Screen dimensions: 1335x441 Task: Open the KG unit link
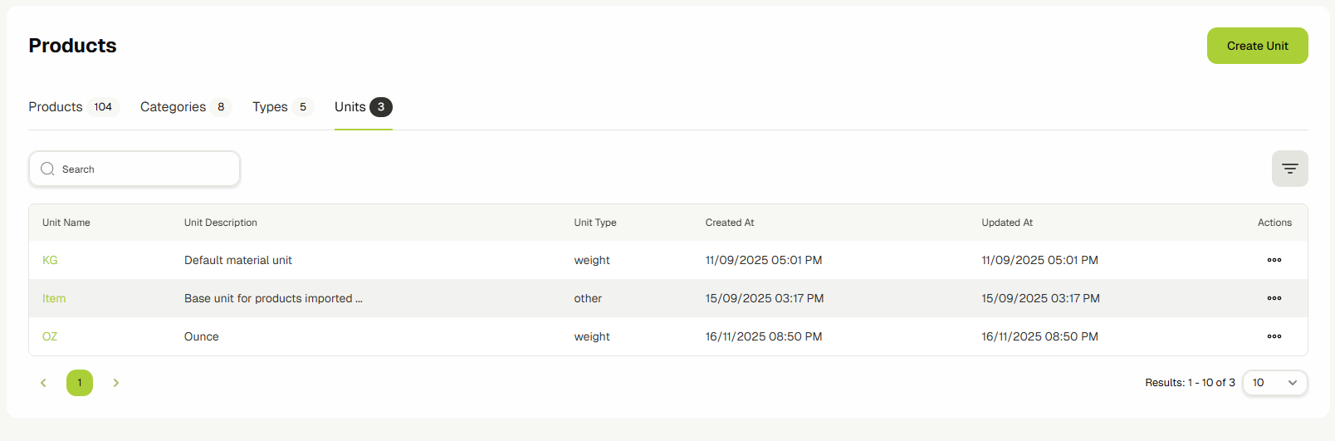pos(50,260)
